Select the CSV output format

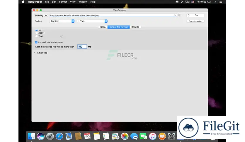(37, 30)
